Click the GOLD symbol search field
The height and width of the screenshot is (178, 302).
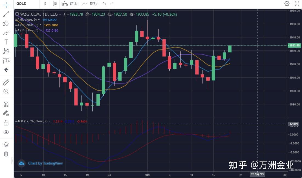[27, 4]
